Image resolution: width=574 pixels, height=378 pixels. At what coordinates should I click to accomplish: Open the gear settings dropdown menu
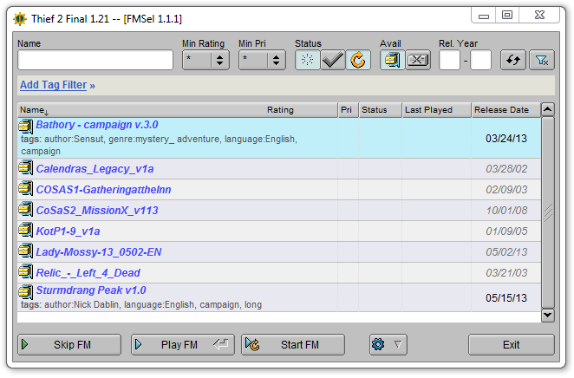[388, 344]
